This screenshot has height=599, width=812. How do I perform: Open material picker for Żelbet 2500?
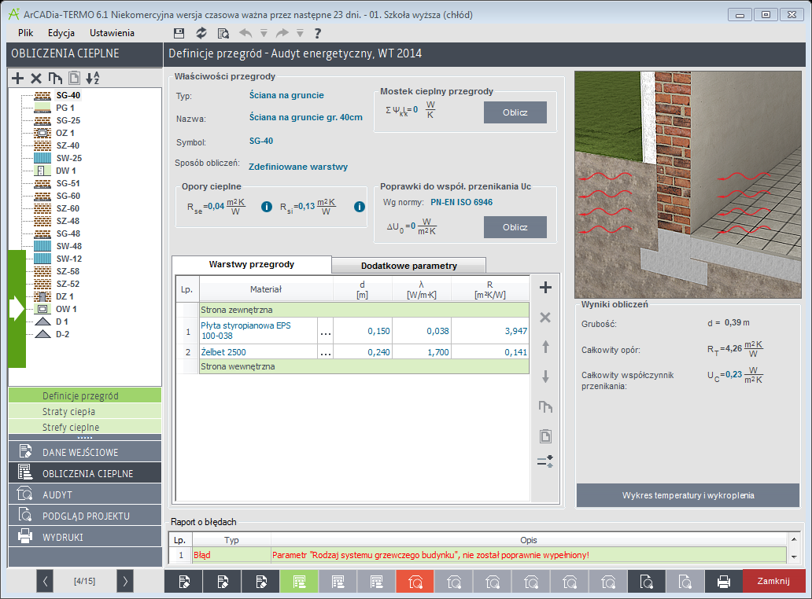pos(325,352)
